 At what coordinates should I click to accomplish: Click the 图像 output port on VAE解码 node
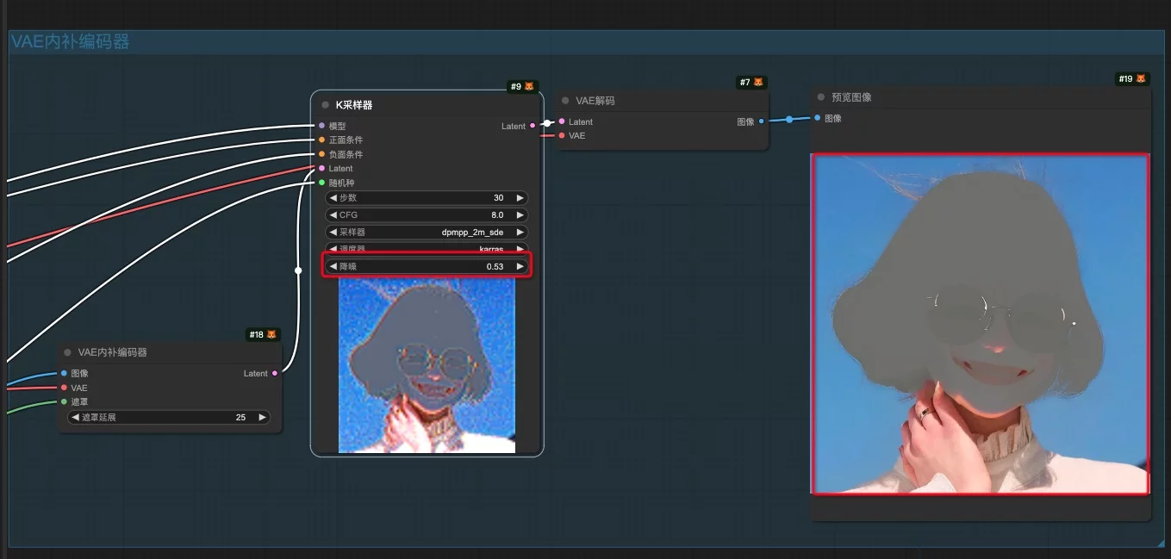(761, 121)
